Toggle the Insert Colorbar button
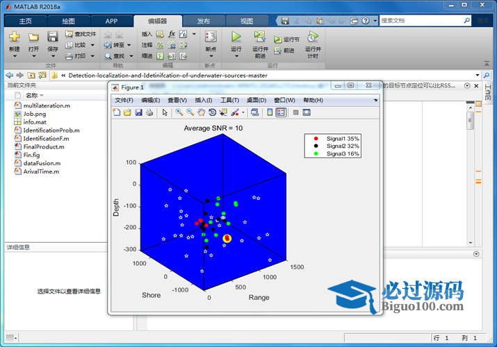This screenshot has width=497, height=347. (270, 112)
